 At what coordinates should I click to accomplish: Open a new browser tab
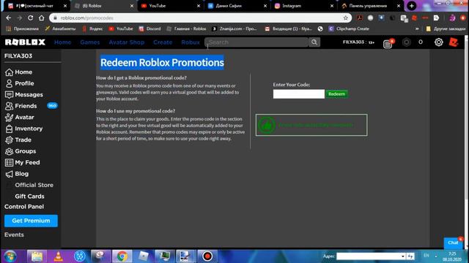click(412, 6)
